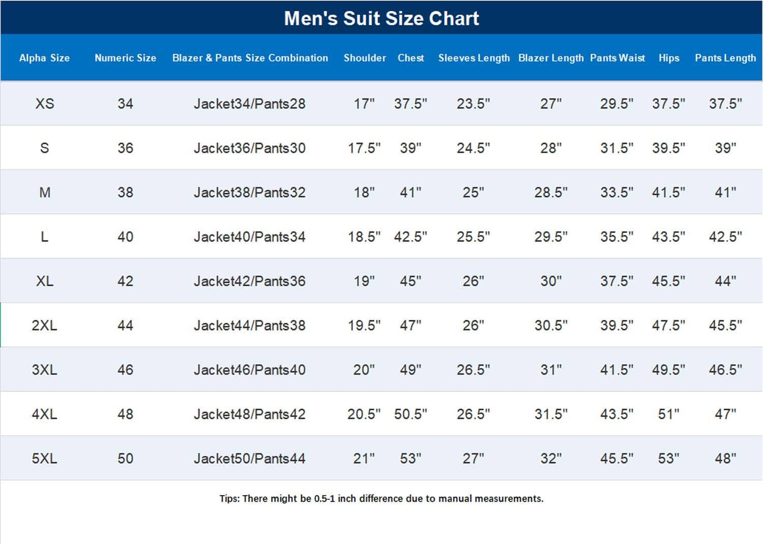This screenshot has width=763, height=544.
Task: Select the Shoulder column header
Action: pyautogui.click(x=365, y=58)
